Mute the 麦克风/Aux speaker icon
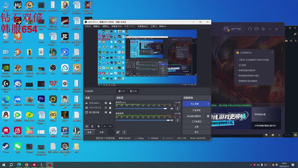The width and height of the screenshot is (298, 168). [172, 109]
